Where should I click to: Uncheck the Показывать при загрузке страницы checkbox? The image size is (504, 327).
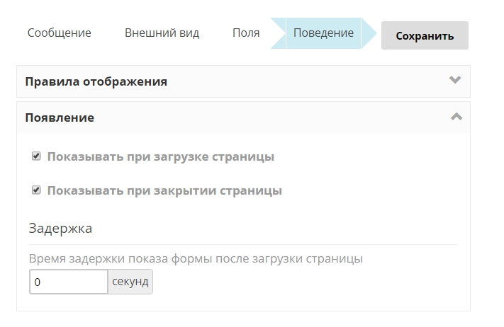pos(36,156)
